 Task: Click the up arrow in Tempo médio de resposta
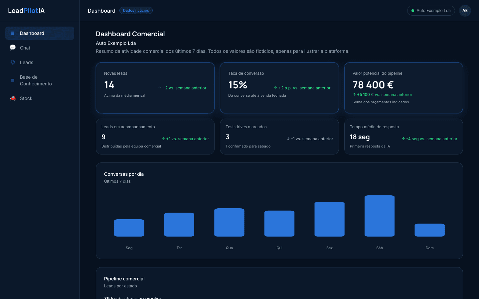click(x=403, y=139)
